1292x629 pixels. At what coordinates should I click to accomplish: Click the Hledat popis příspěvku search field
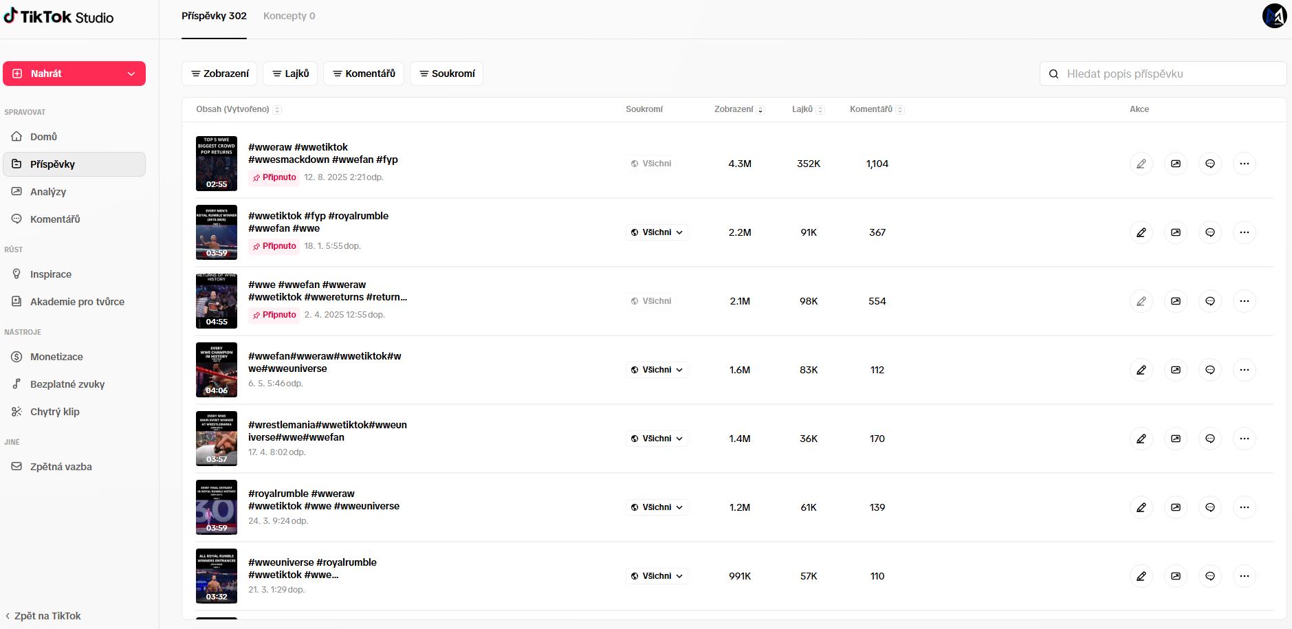(x=1163, y=74)
